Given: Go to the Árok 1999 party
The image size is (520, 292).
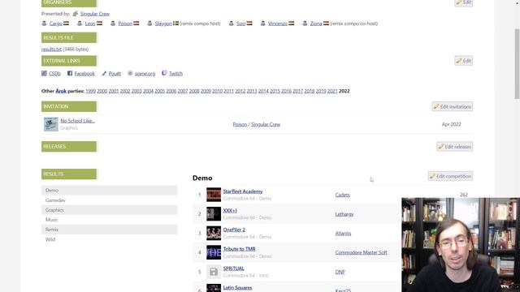Looking at the screenshot, I should [90, 91].
